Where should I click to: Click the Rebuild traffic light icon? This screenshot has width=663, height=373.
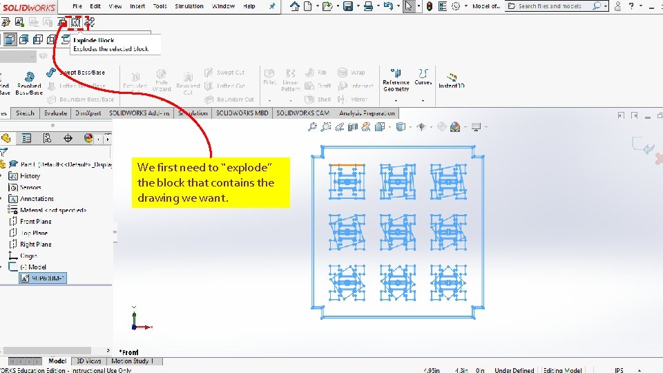point(430,6)
